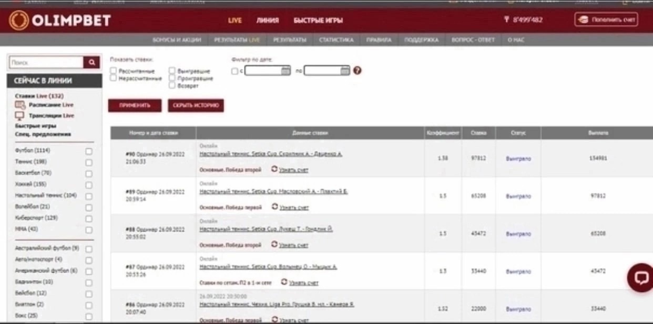The height and width of the screenshot is (324, 653).
Task: Check the Бадминтон (10) sport box
Action: click(x=89, y=283)
